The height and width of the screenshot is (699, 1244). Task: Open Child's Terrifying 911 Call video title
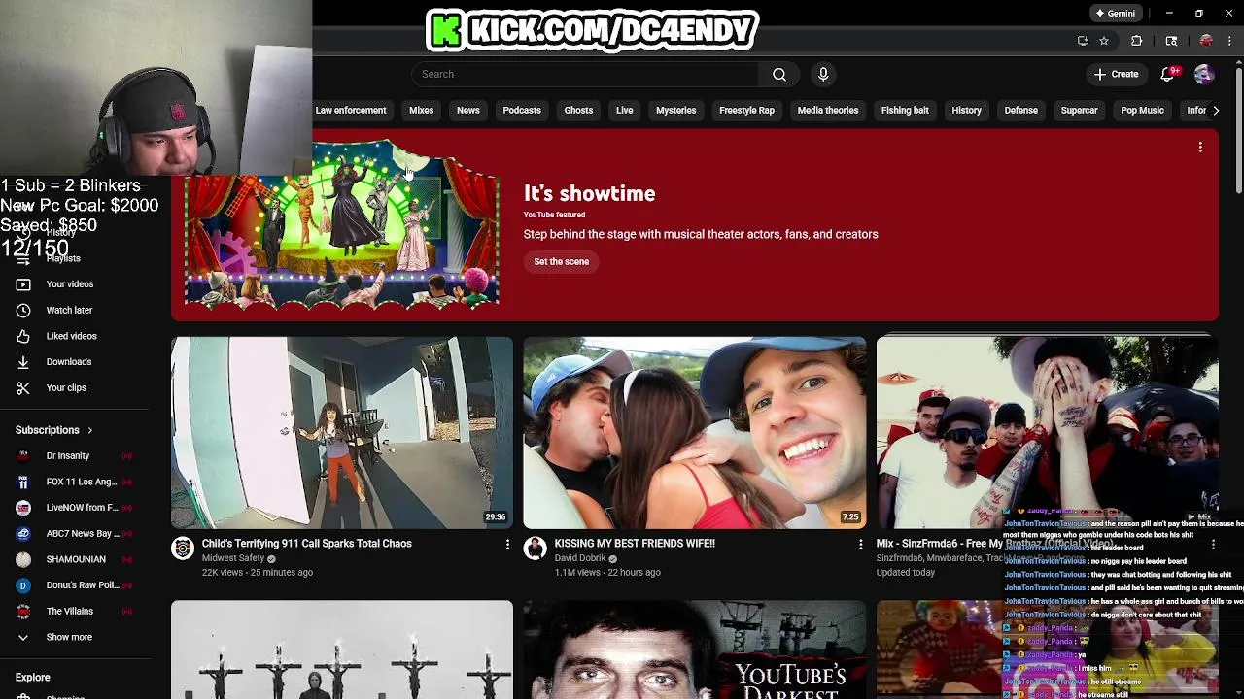click(306, 544)
